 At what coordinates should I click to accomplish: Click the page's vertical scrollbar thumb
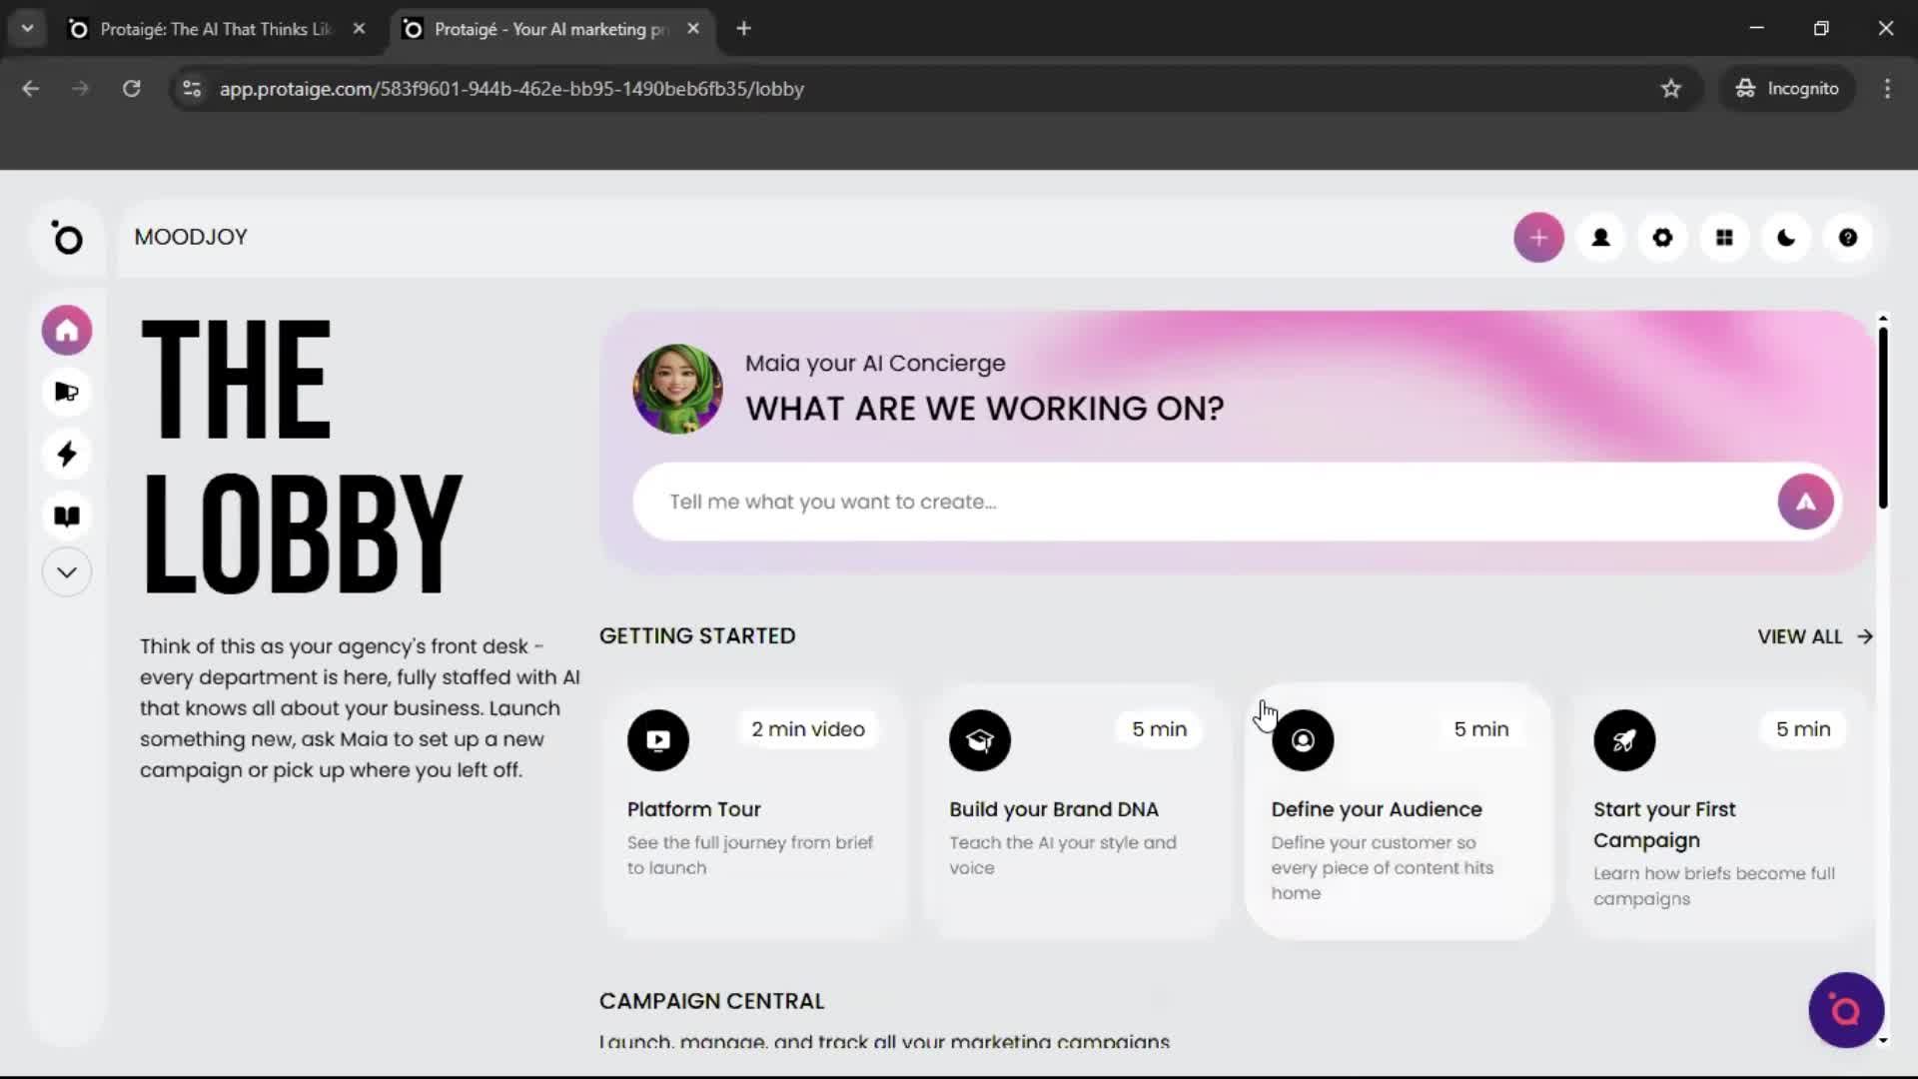1882,418
